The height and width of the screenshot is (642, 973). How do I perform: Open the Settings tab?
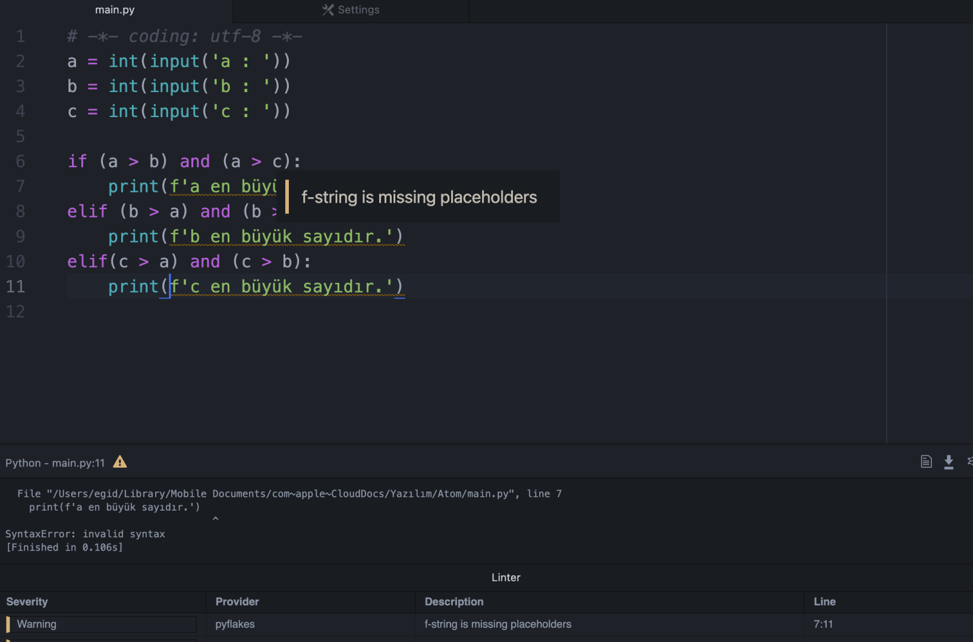coord(358,10)
